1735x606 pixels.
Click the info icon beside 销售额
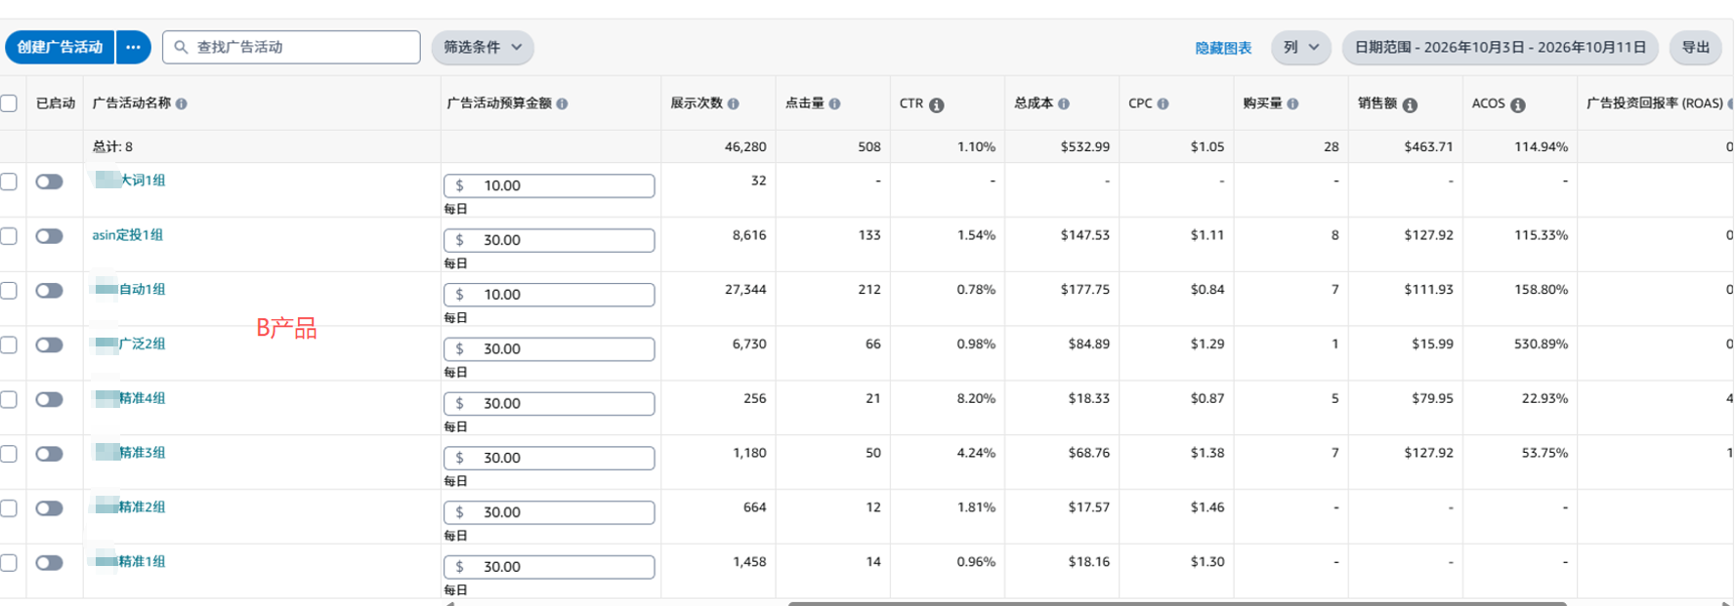click(1410, 104)
